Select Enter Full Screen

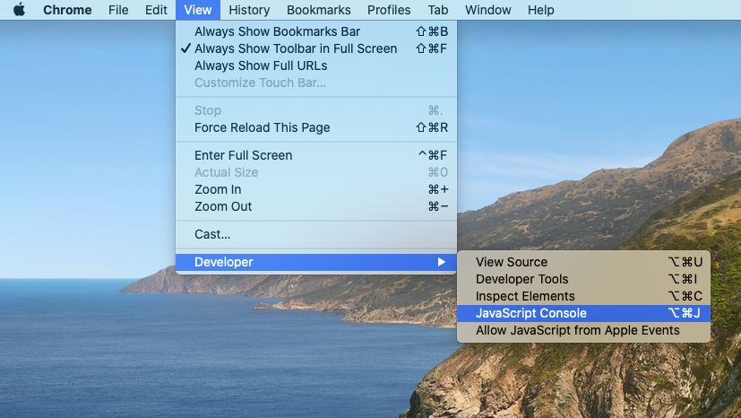point(316,155)
